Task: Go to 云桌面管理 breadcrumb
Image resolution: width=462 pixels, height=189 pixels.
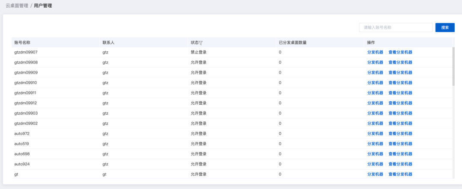Action: [17, 6]
